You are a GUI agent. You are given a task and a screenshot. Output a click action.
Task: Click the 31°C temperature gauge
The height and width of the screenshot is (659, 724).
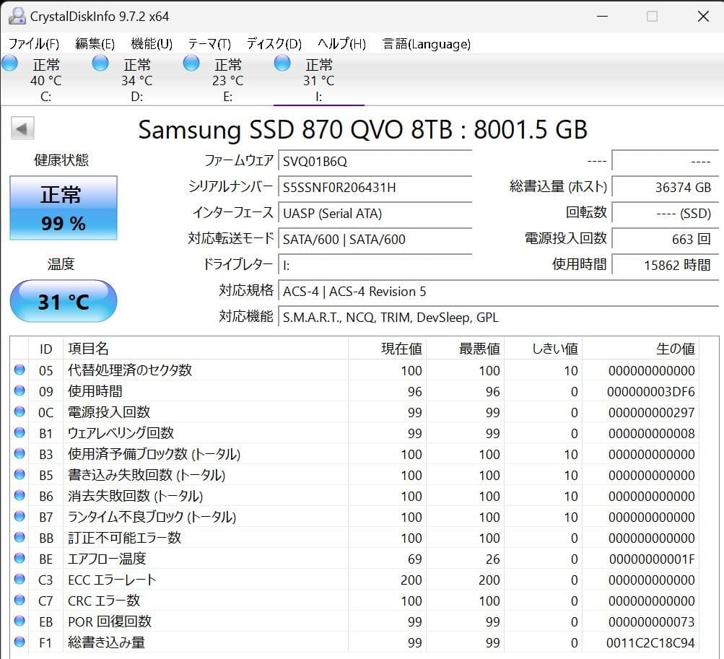63,302
